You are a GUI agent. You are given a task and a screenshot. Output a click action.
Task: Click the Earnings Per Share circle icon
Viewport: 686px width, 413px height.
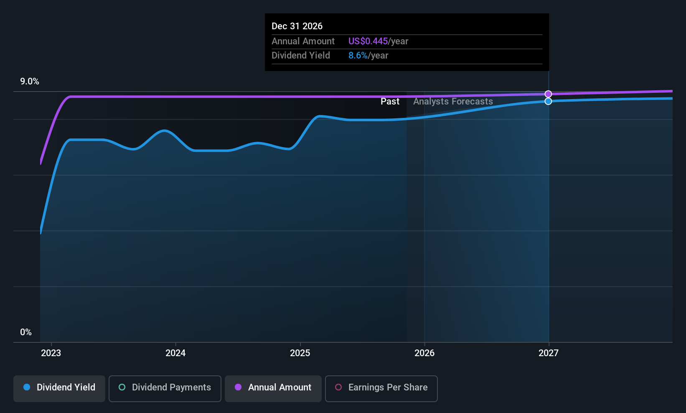338,388
